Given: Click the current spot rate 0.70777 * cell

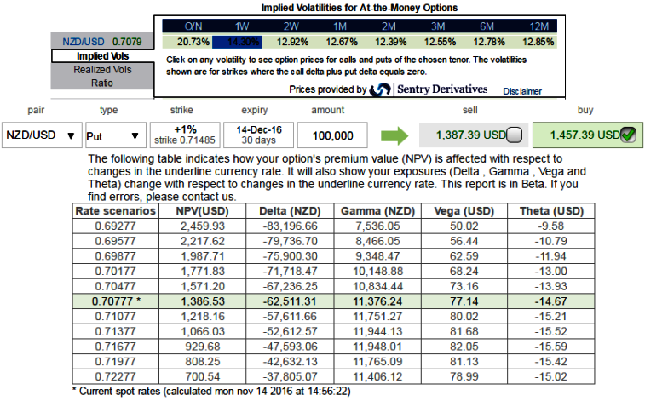Looking at the screenshot, I should [x=116, y=301].
